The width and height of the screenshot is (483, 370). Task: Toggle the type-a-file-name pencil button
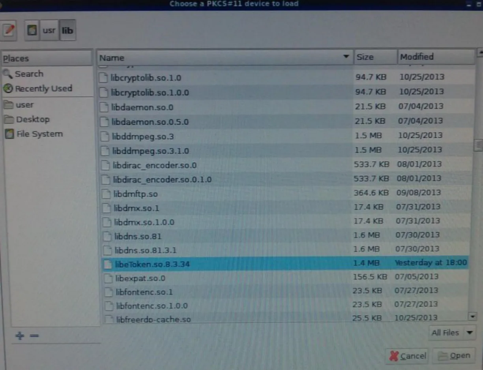9,31
